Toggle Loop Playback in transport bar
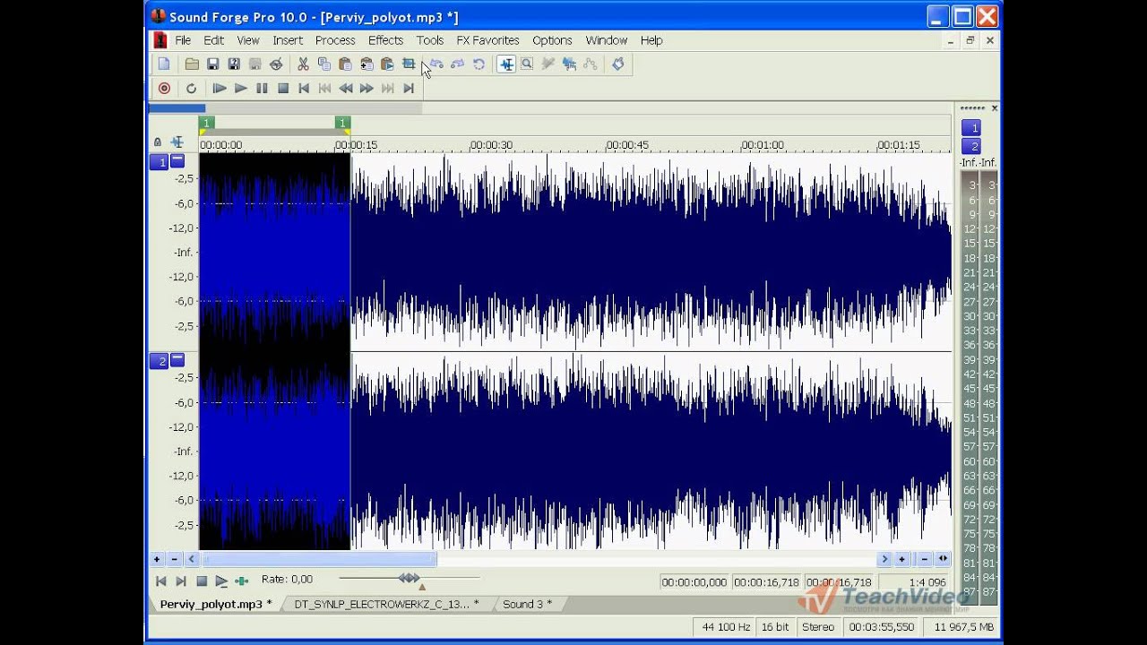Image resolution: width=1147 pixels, height=645 pixels. coord(191,88)
